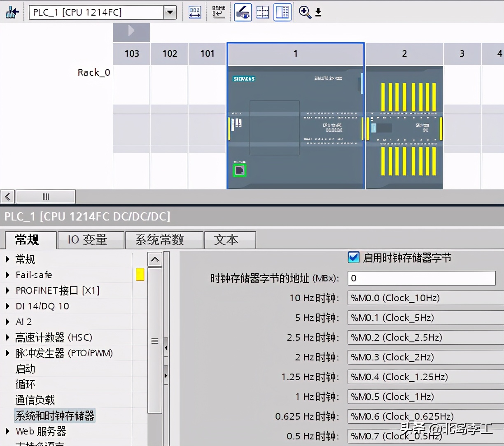504x446 pixels.
Task: Select 启动 in the properties tree
Action: (26, 369)
